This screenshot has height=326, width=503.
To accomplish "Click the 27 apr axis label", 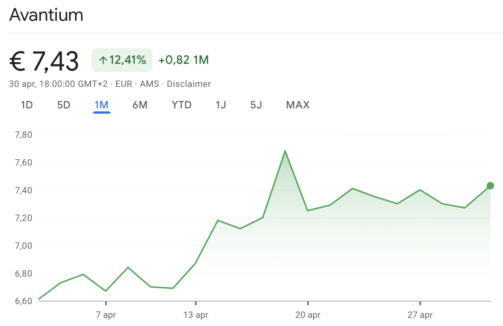I will 420,315.
